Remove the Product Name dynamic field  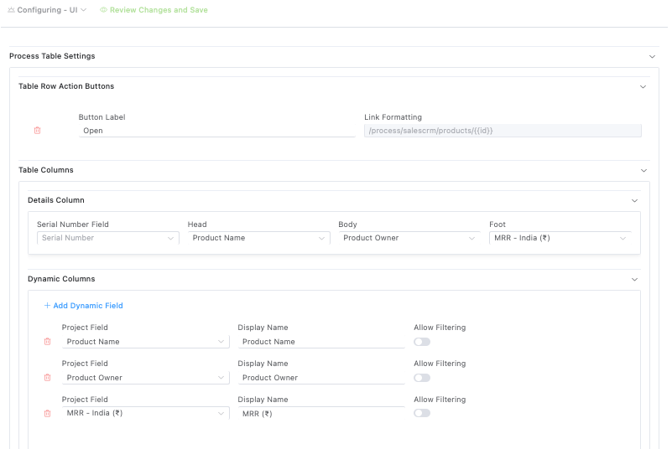[x=48, y=342]
